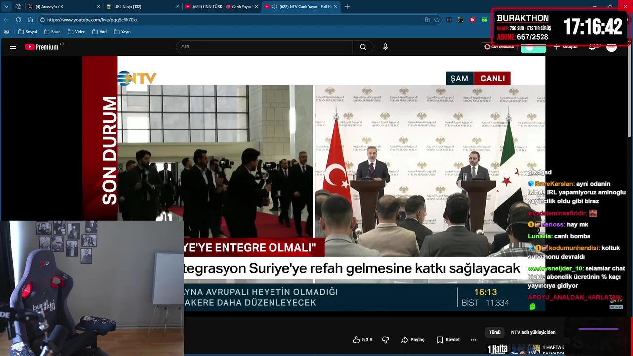
Task: Click the NTV live video player
Action: [x=314, y=183]
